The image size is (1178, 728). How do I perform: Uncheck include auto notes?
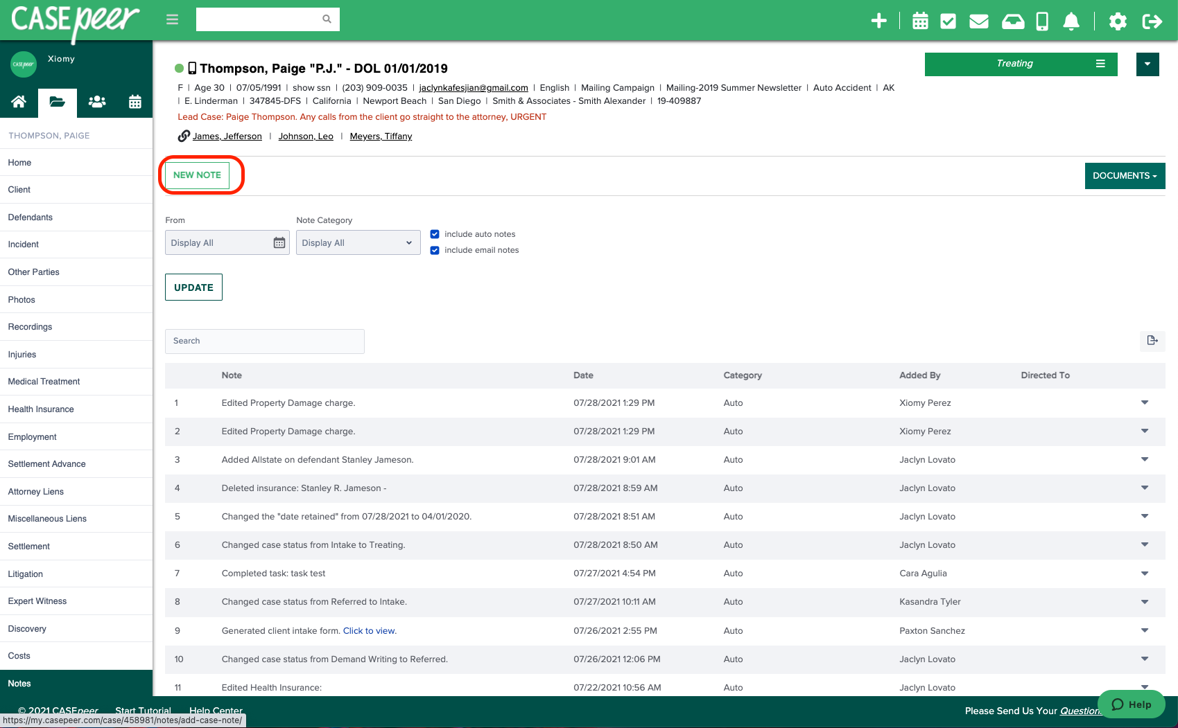(x=435, y=233)
